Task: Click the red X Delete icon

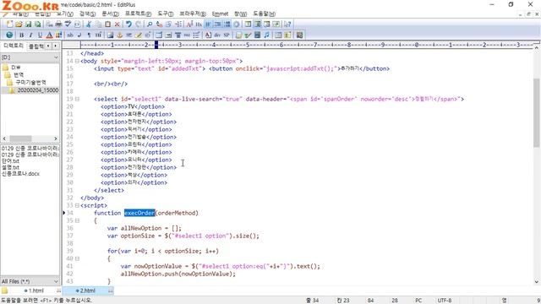Action: click(x=117, y=24)
